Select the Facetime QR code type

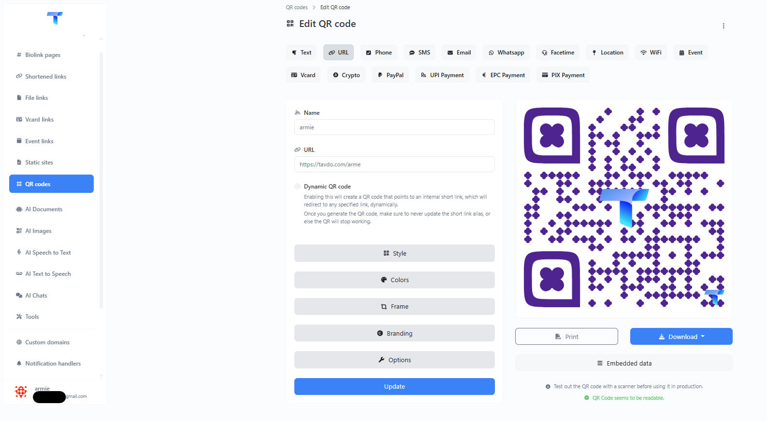pos(557,52)
